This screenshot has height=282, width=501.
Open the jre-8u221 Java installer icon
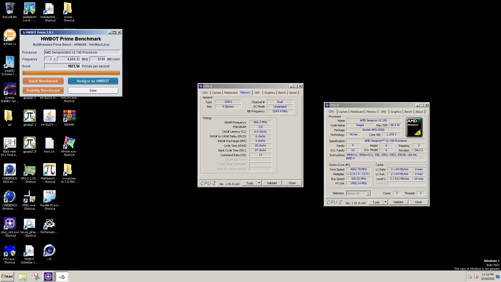[x=49, y=118]
